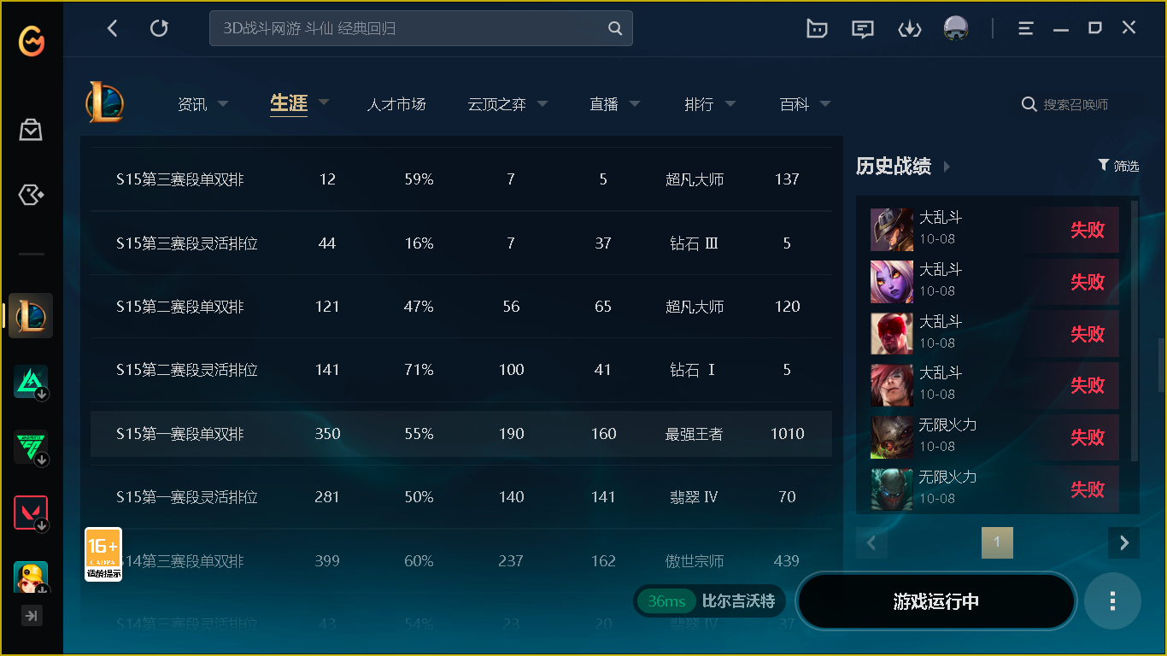Click the 游戏运行中 button
Screen dimensions: 1167x656
pos(936,601)
